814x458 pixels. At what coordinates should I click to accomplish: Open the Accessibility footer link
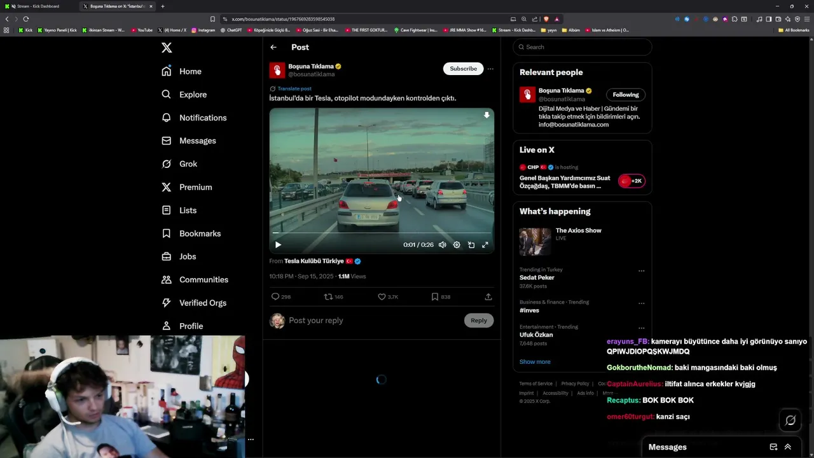[x=555, y=393]
